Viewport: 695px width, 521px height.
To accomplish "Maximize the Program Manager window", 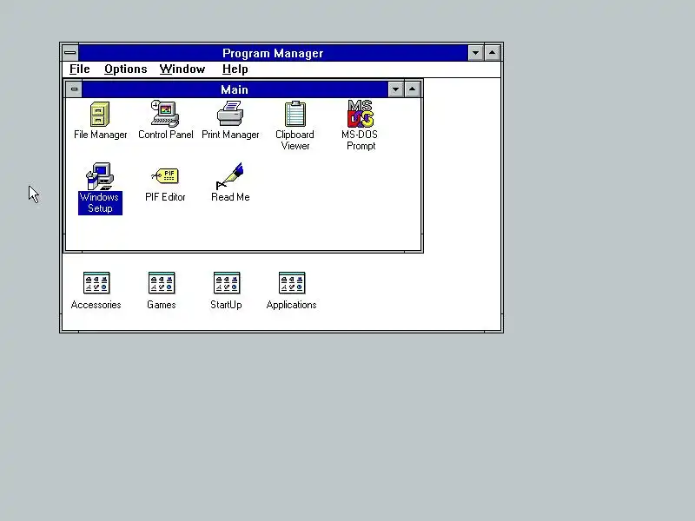I will 492,53.
